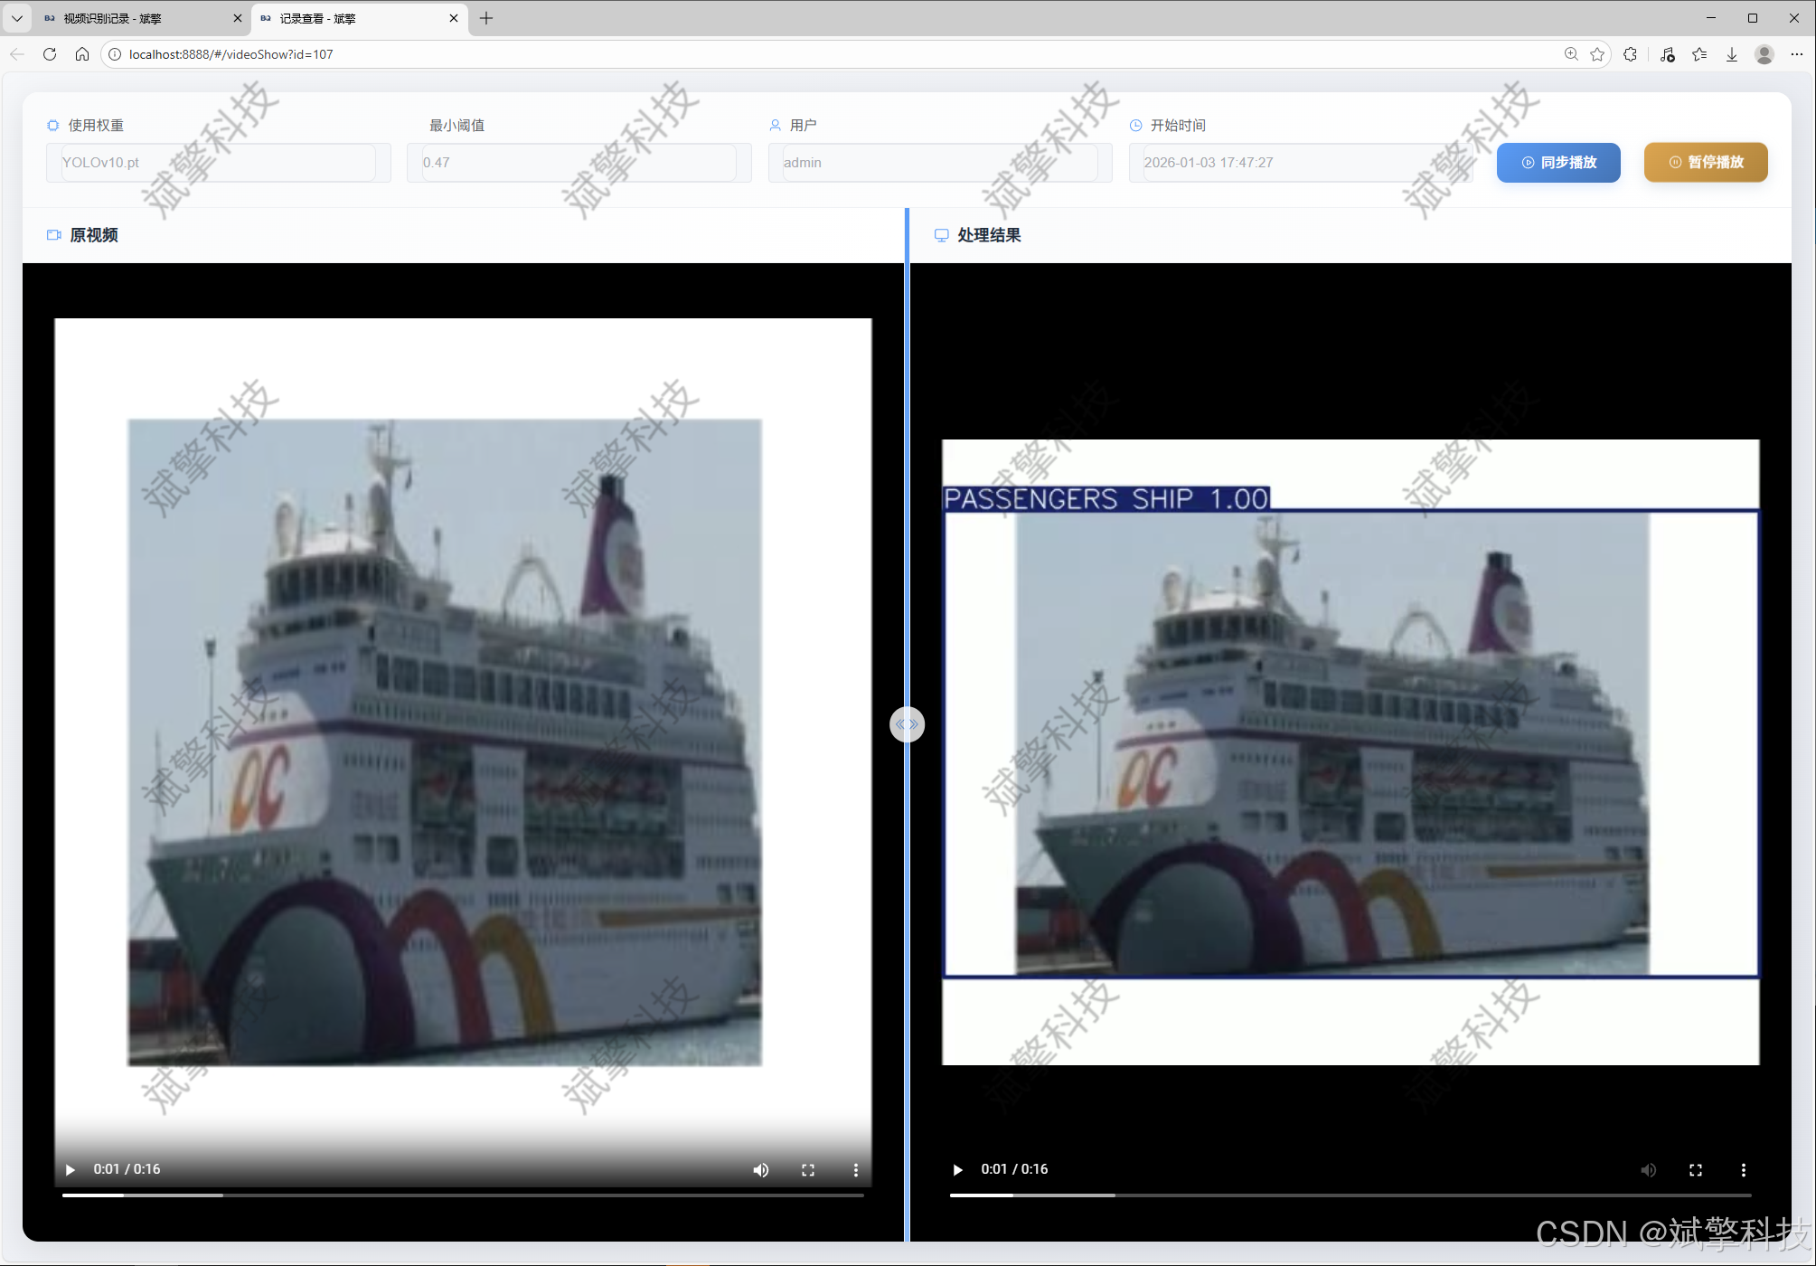Click the YOLOv10.pt weight field

click(x=218, y=163)
